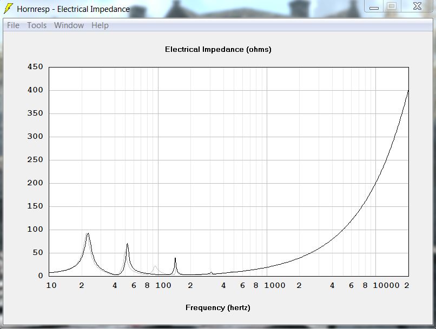Click the second impedance peak near 52 Hz
The width and height of the screenshot is (436, 329).
pyautogui.click(x=127, y=244)
